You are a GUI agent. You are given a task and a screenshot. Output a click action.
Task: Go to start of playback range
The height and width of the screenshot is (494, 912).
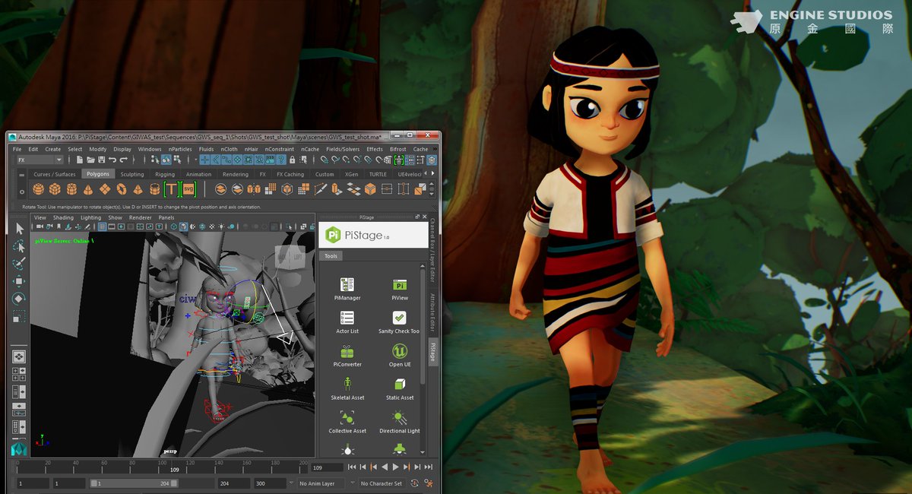coord(352,467)
